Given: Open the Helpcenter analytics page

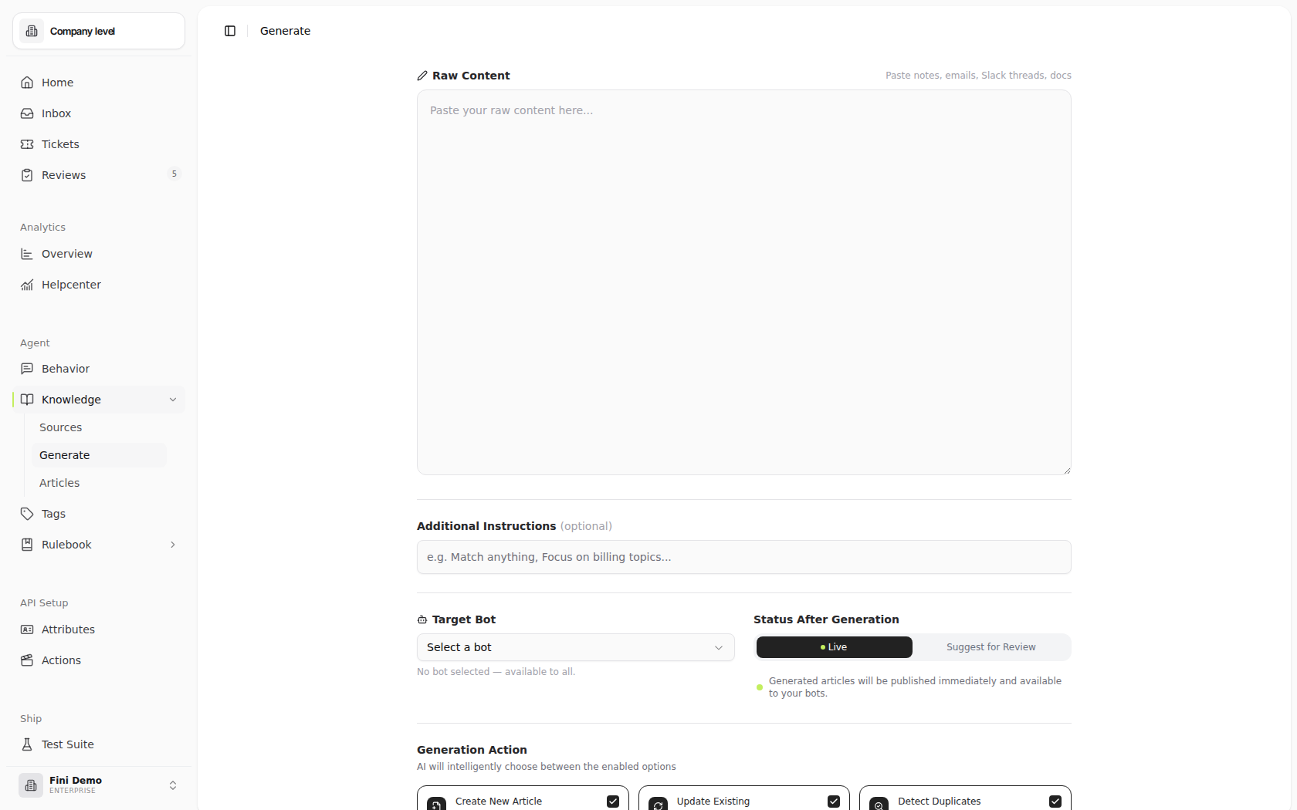Looking at the screenshot, I should [99, 285].
